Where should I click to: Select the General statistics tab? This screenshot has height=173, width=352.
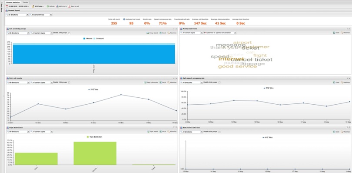pyautogui.click(x=13, y=2)
